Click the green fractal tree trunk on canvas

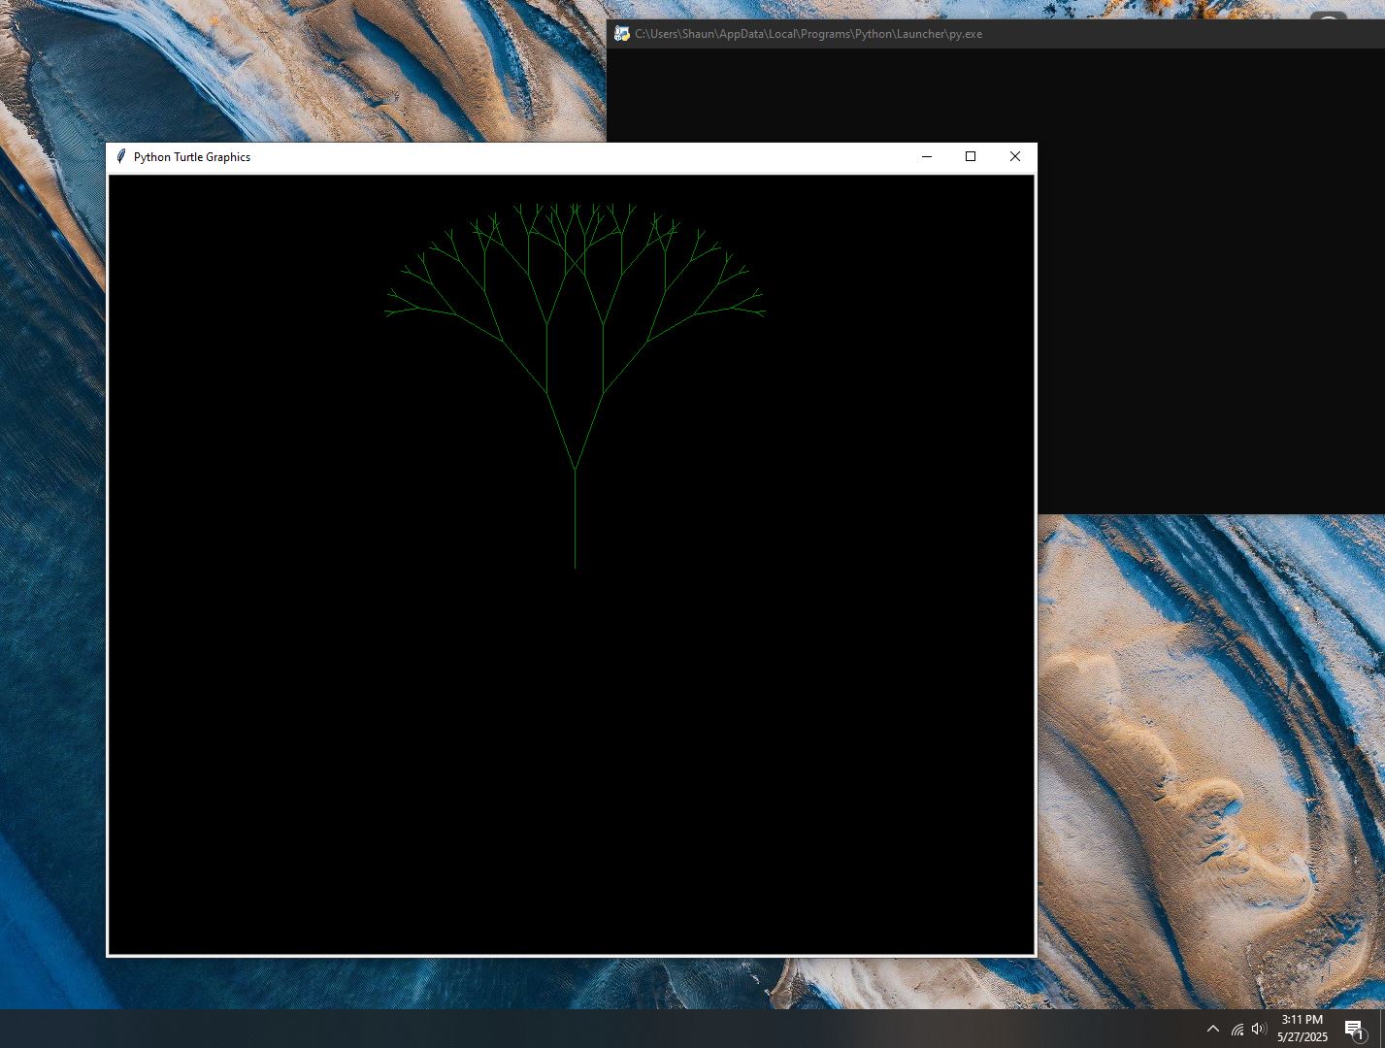pyautogui.click(x=576, y=519)
